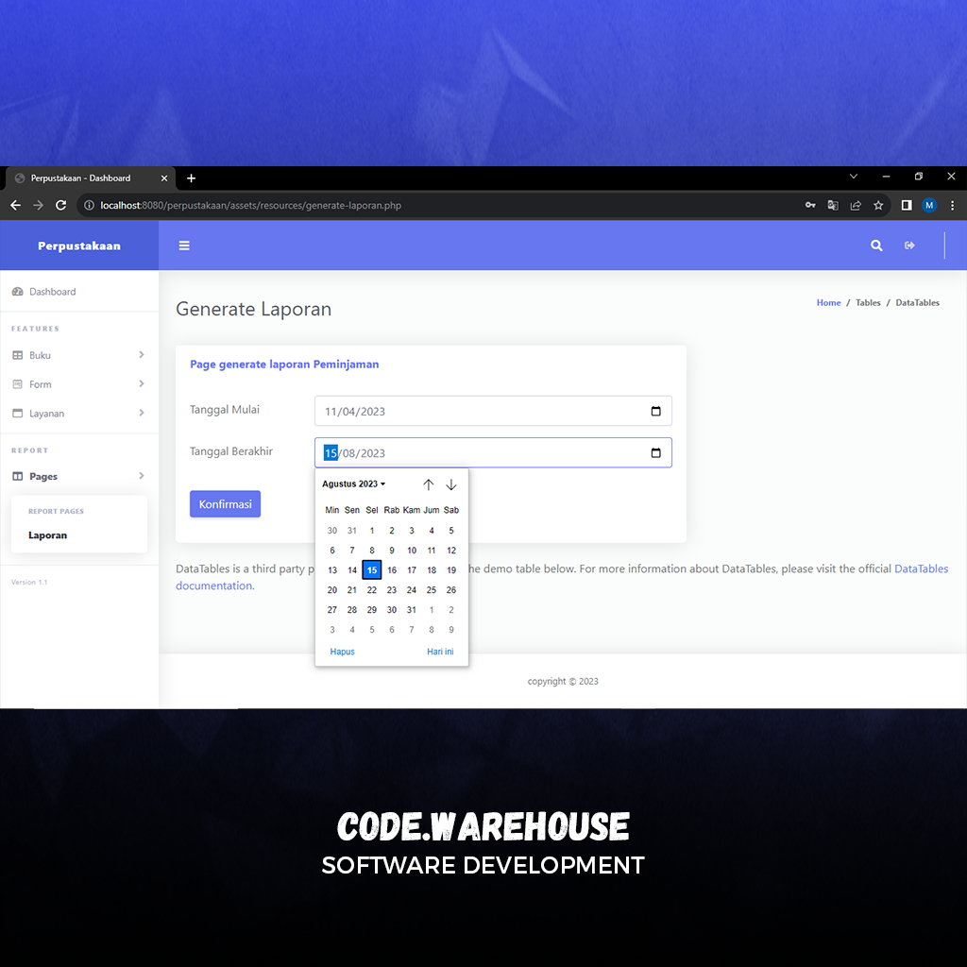The width and height of the screenshot is (967, 967).
Task: Select day 15 in the calendar
Action: coord(372,570)
